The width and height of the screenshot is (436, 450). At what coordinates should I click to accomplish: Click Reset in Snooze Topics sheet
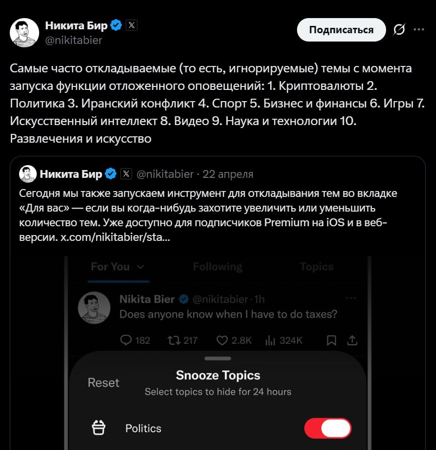pos(103,383)
